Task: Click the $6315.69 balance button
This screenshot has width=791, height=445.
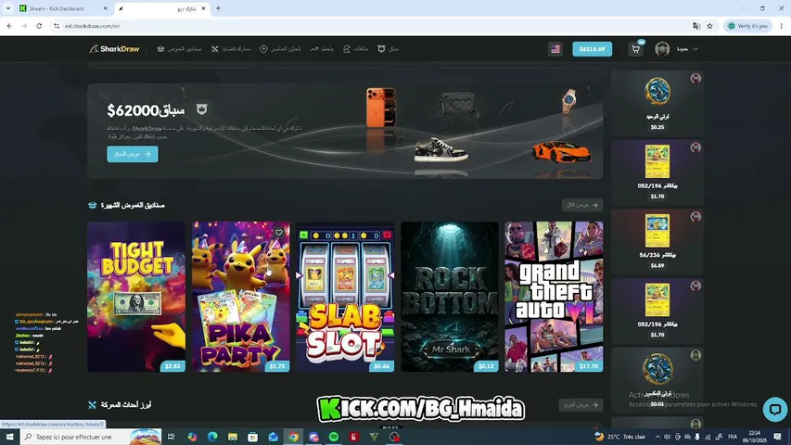Action: tap(593, 49)
